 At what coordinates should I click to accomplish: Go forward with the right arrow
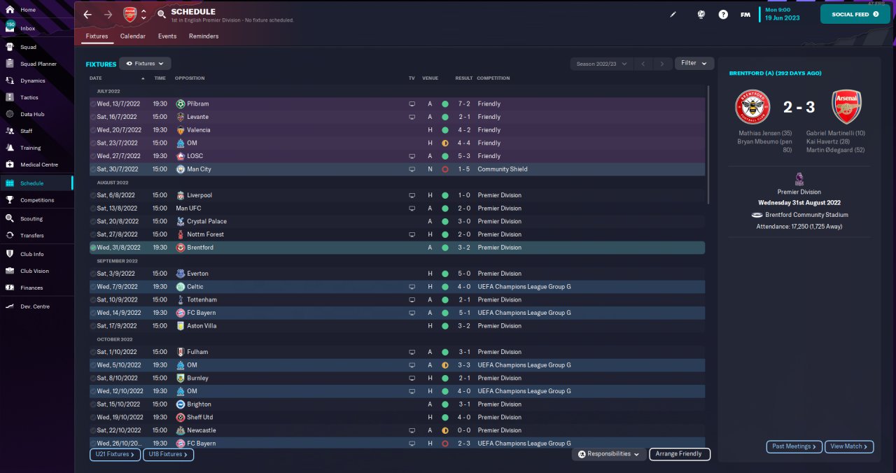coord(108,14)
